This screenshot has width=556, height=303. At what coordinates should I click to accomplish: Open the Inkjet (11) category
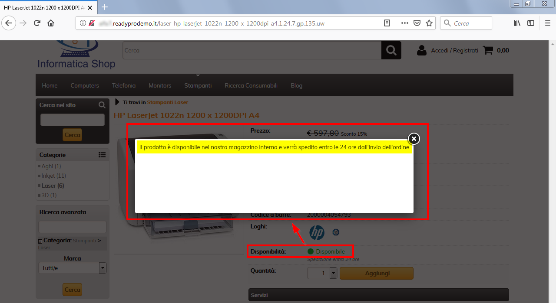pos(54,176)
